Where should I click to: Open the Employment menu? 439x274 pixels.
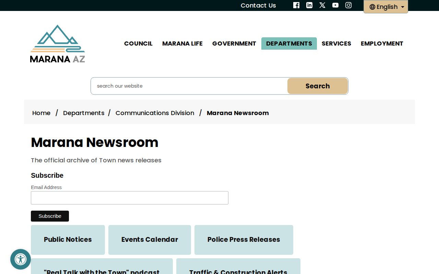pos(382,43)
